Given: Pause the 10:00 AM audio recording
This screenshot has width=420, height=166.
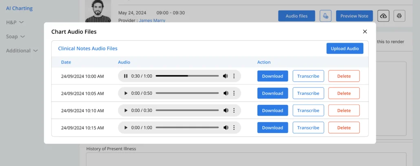Looking at the screenshot, I should [126, 76].
